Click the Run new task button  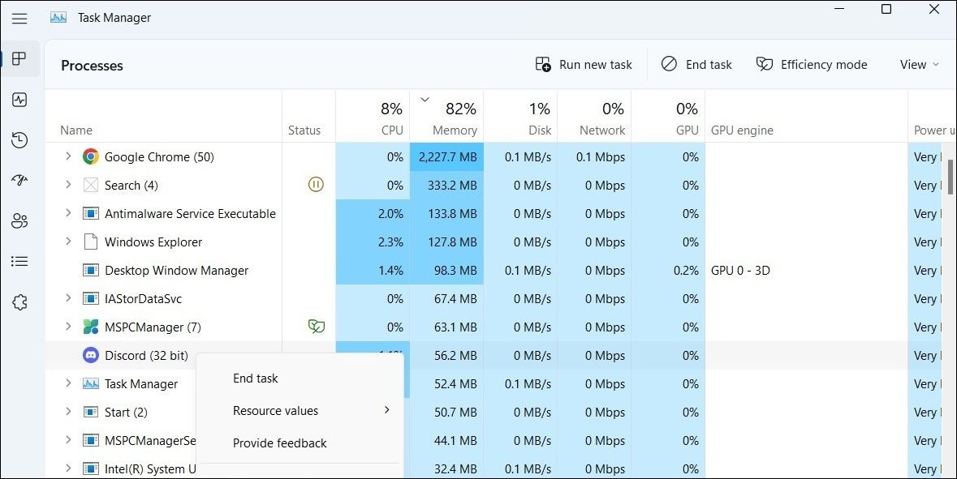(584, 65)
